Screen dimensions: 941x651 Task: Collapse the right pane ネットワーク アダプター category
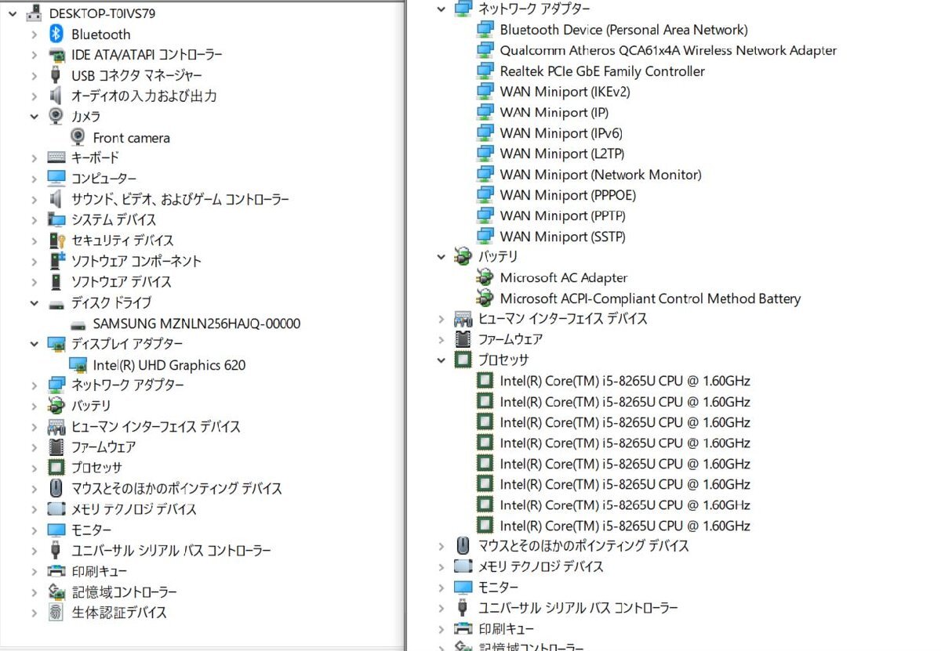[x=441, y=9]
